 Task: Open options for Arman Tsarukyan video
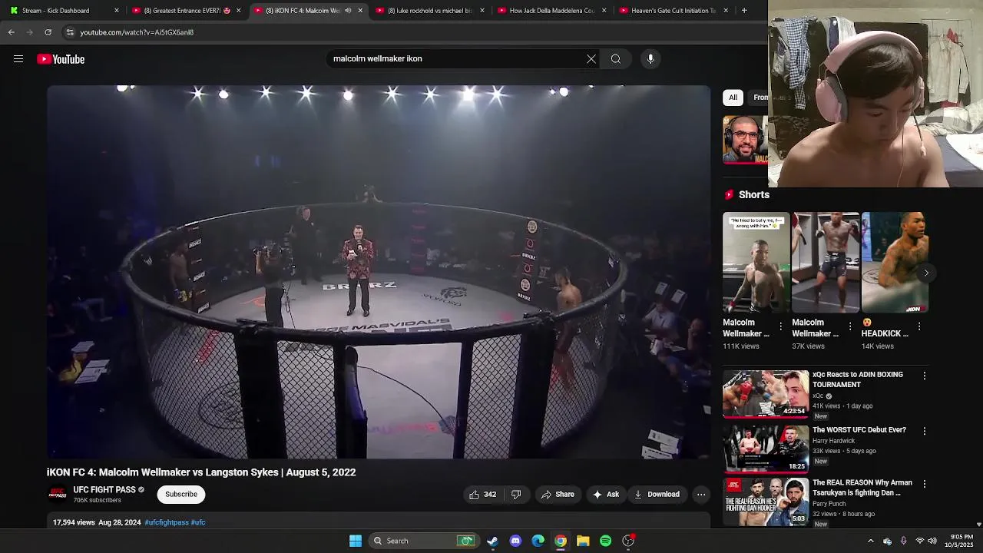tap(925, 485)
